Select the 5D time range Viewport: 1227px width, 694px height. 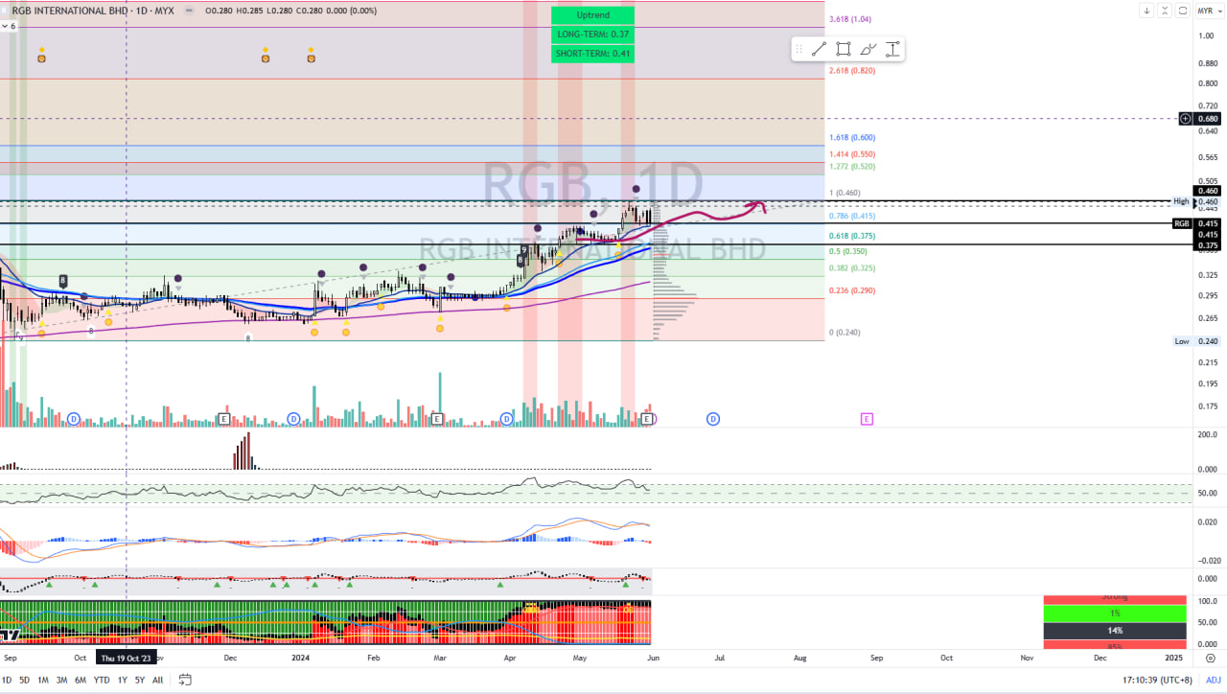click(x=25, y=680)
